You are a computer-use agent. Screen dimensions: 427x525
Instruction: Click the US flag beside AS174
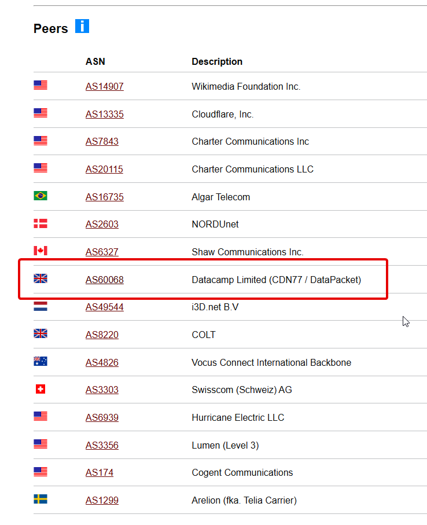tap(41, 472)
